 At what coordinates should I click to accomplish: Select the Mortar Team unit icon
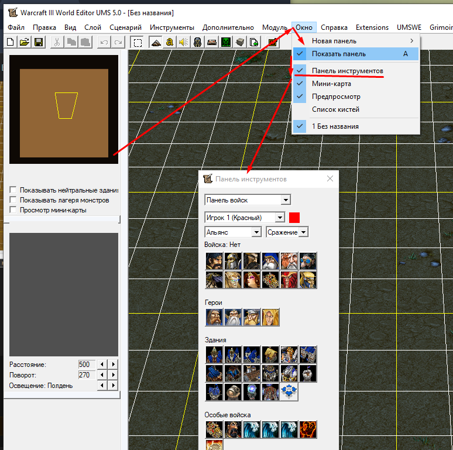[289, 261]
